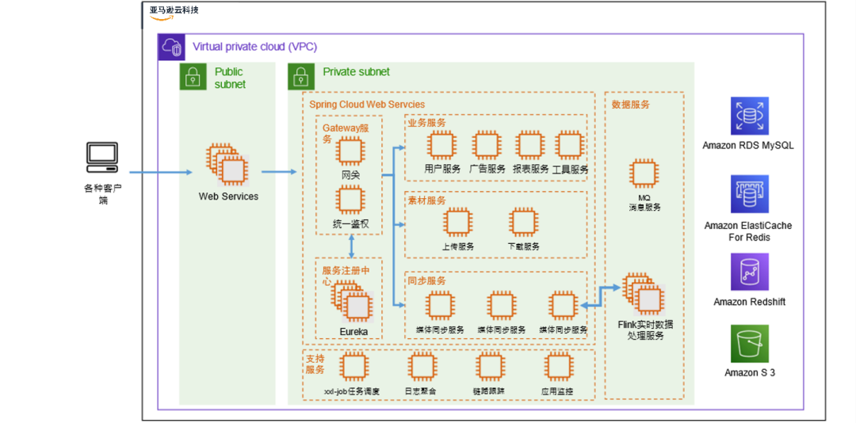856x423 pixels.
Task: Click the VPC cloud icon
Action: (x=171, y=47)
